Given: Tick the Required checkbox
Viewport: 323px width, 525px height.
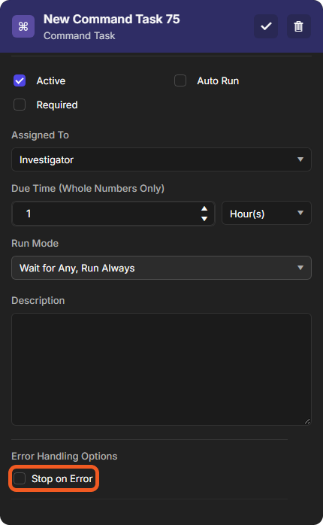Looking at the screenshot, I should pos(20,105).
